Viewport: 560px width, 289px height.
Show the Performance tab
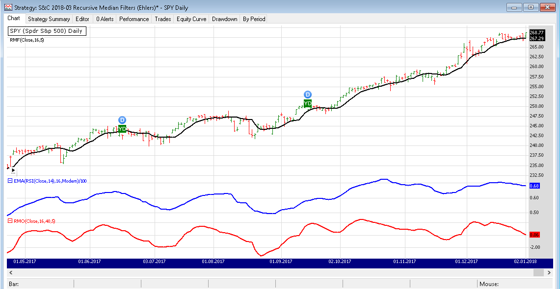tap(134, 19)
